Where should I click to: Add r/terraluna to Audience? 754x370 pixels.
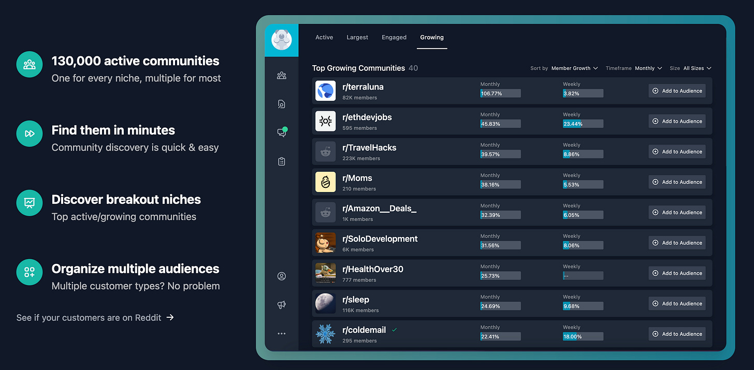[677, 91]
